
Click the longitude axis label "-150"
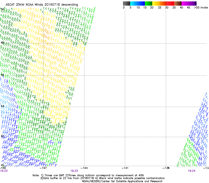pyautogui.click(x=3, y=168)
